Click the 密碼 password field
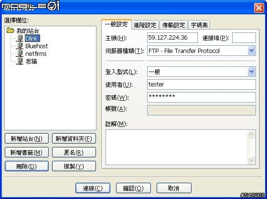The width and height of the screenshot is (267, 199). pos(202,97)
